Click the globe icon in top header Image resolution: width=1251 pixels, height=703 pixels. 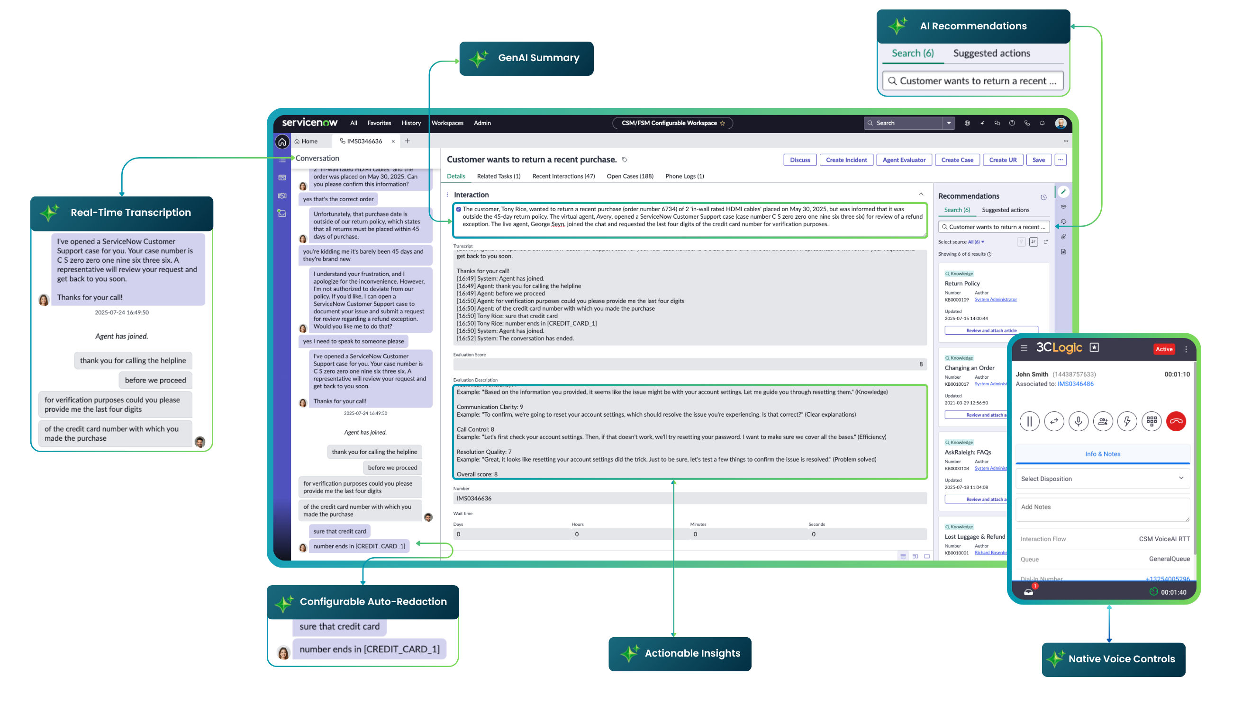coord(967,123)
